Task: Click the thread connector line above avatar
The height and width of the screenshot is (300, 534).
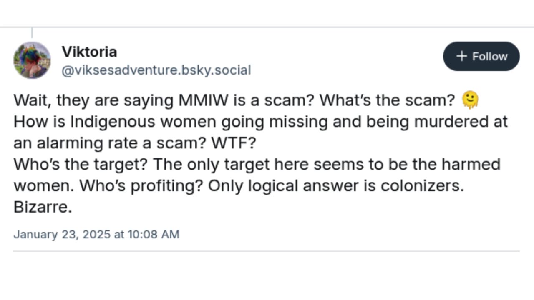Action: tap(32, 32)
